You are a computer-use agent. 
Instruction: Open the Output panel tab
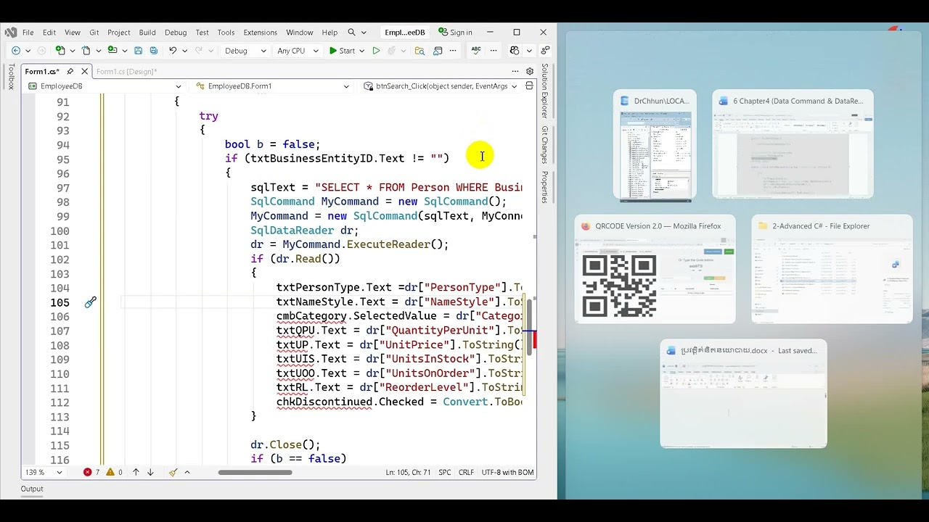[32, 489]
